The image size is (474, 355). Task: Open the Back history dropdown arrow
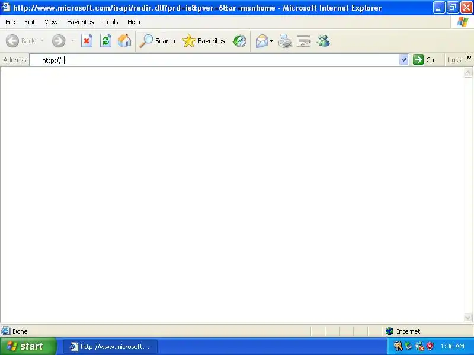point(42,41)
